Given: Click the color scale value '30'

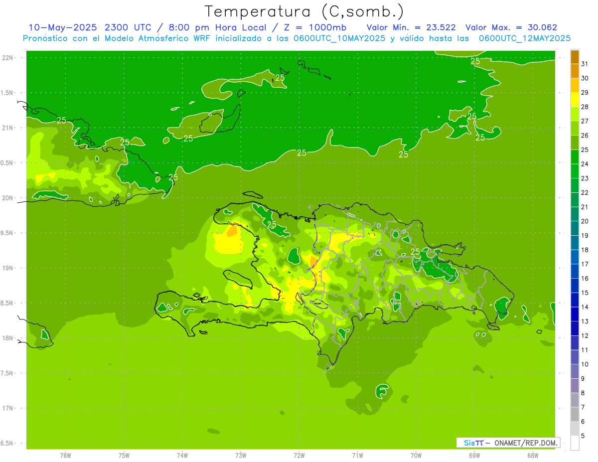Looking at the screenshot, I should tap(585, 78).
